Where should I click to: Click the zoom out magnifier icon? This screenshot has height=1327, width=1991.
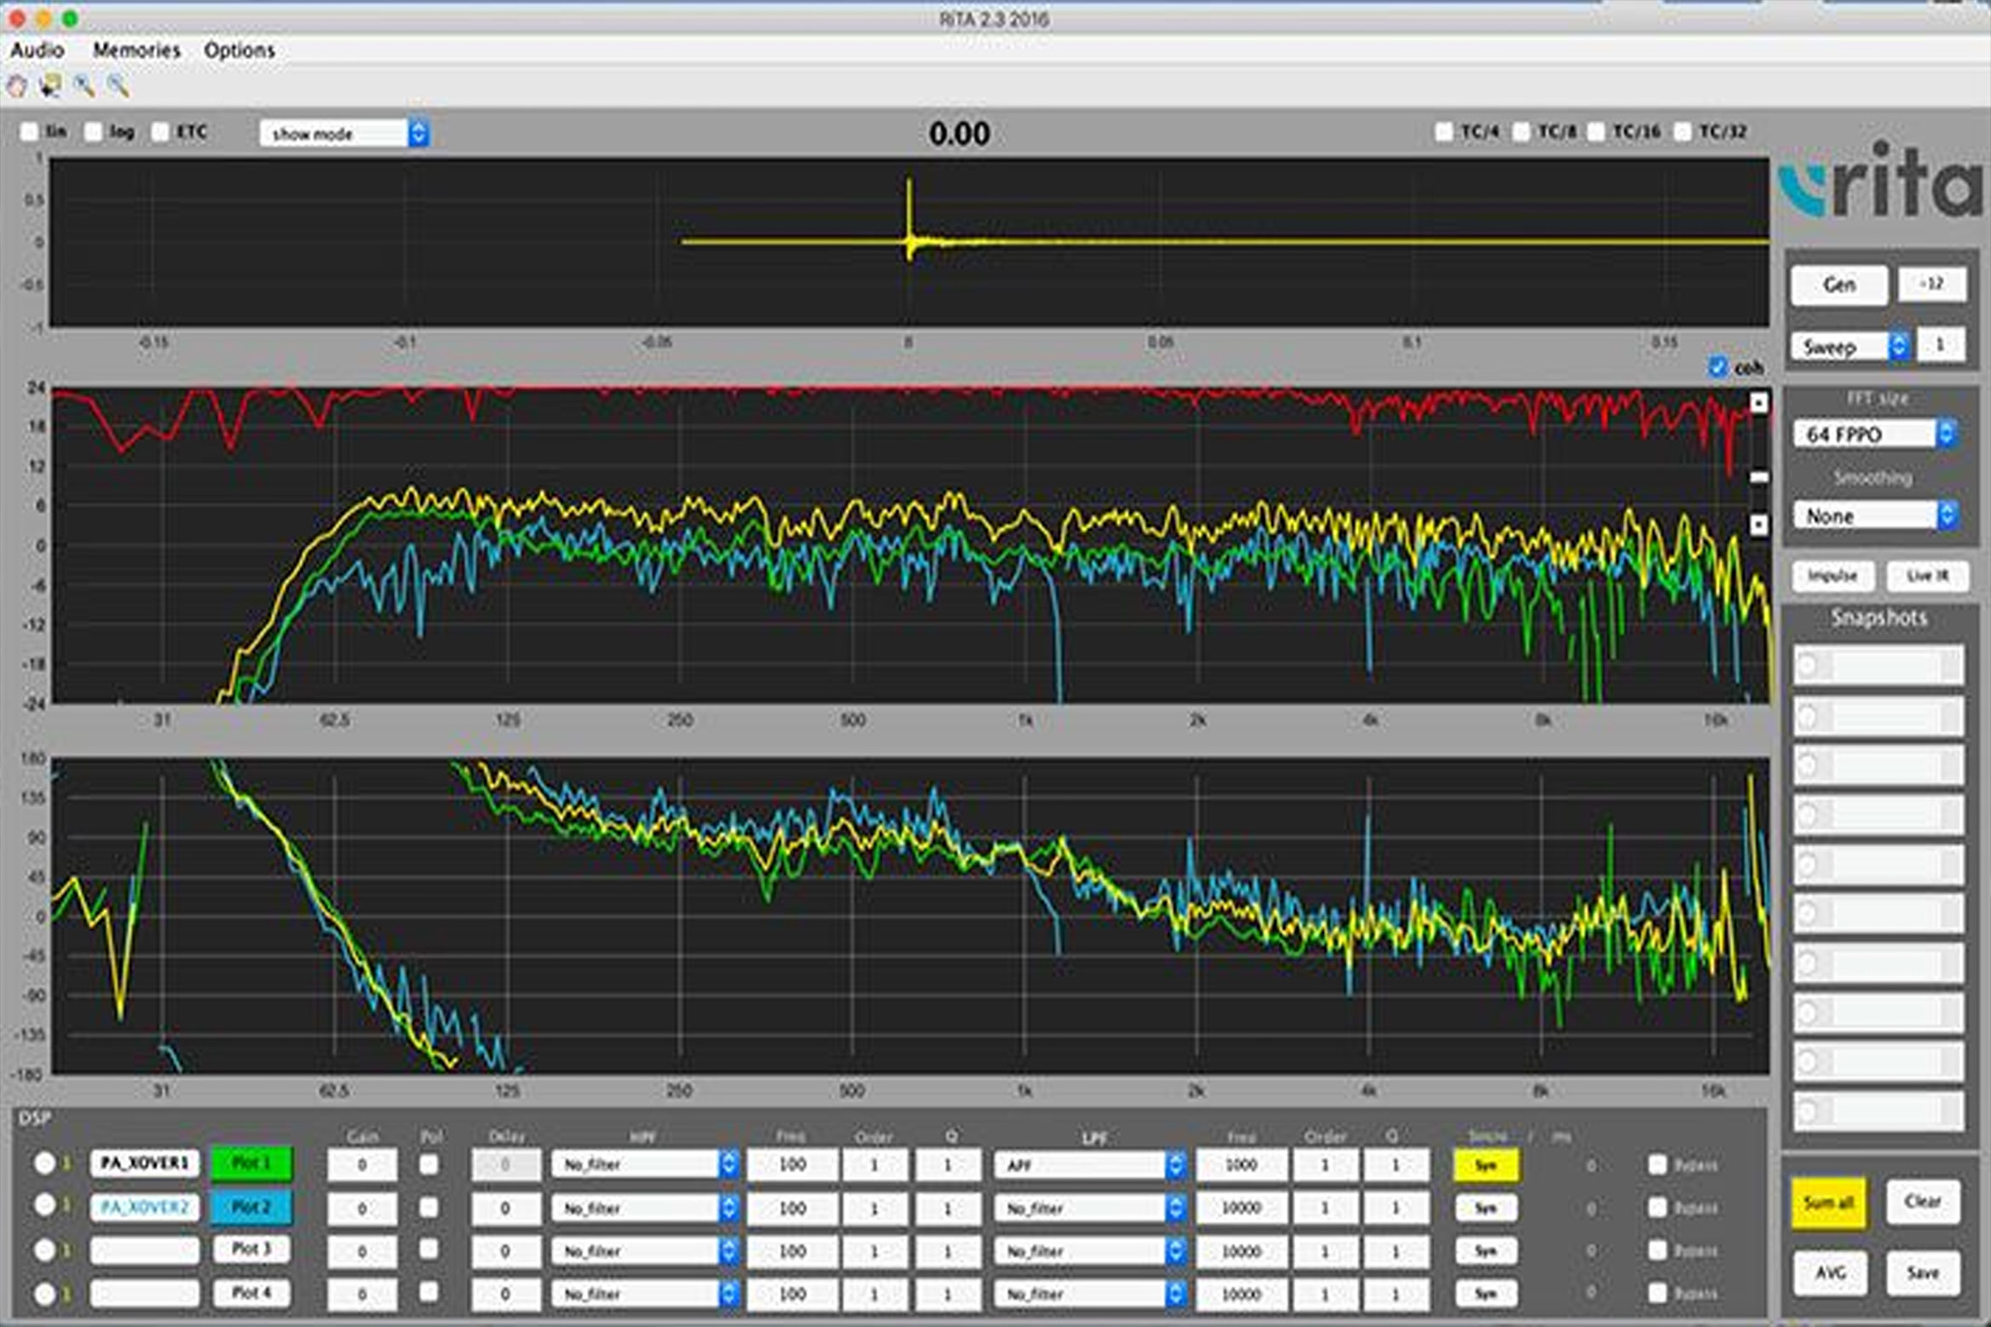click(118, 85)
